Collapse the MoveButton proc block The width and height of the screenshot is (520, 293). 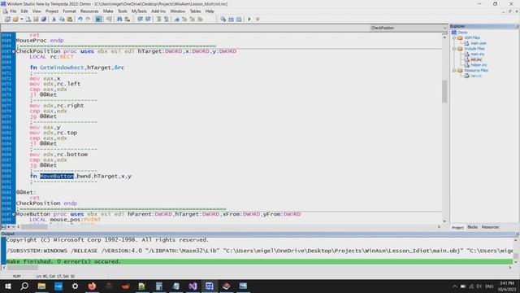point(14,214)
